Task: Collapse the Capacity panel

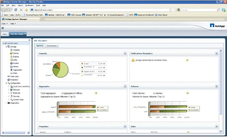Action: coord(125,53)
